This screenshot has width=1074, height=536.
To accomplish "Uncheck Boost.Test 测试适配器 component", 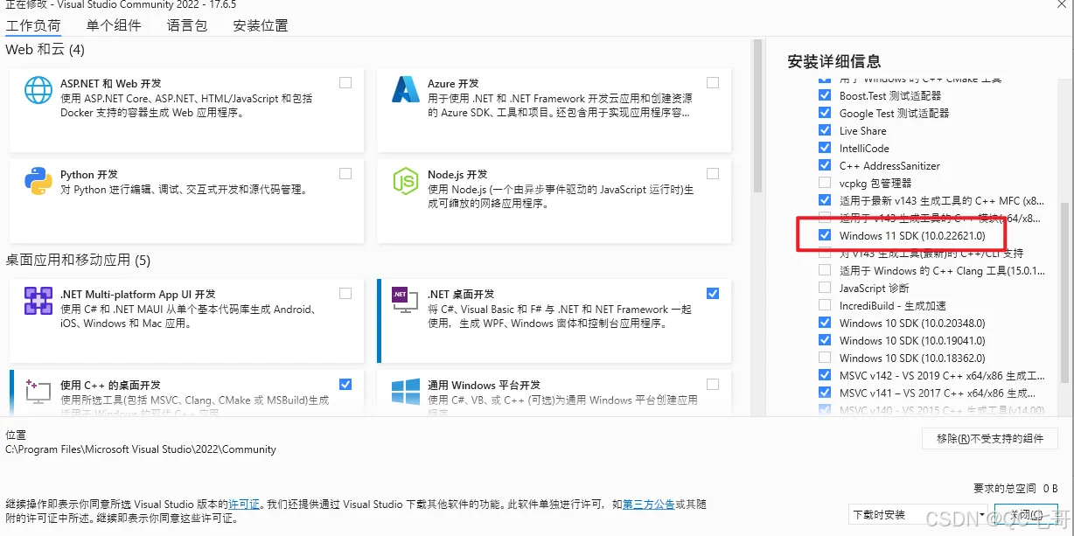I will (825, 95).
